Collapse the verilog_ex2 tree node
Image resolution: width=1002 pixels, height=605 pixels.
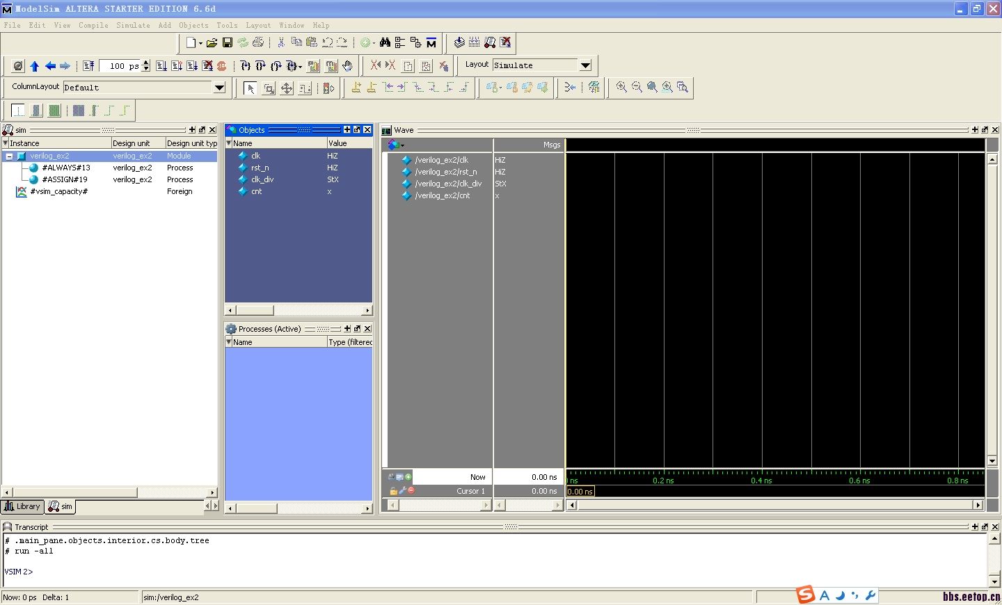pos(9,156)
